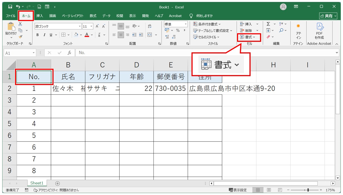Image resolution: width=343 pixels, height=195 pixels.
Task: Increase font size with the larger A icon
Action: [x=97, y=26]
